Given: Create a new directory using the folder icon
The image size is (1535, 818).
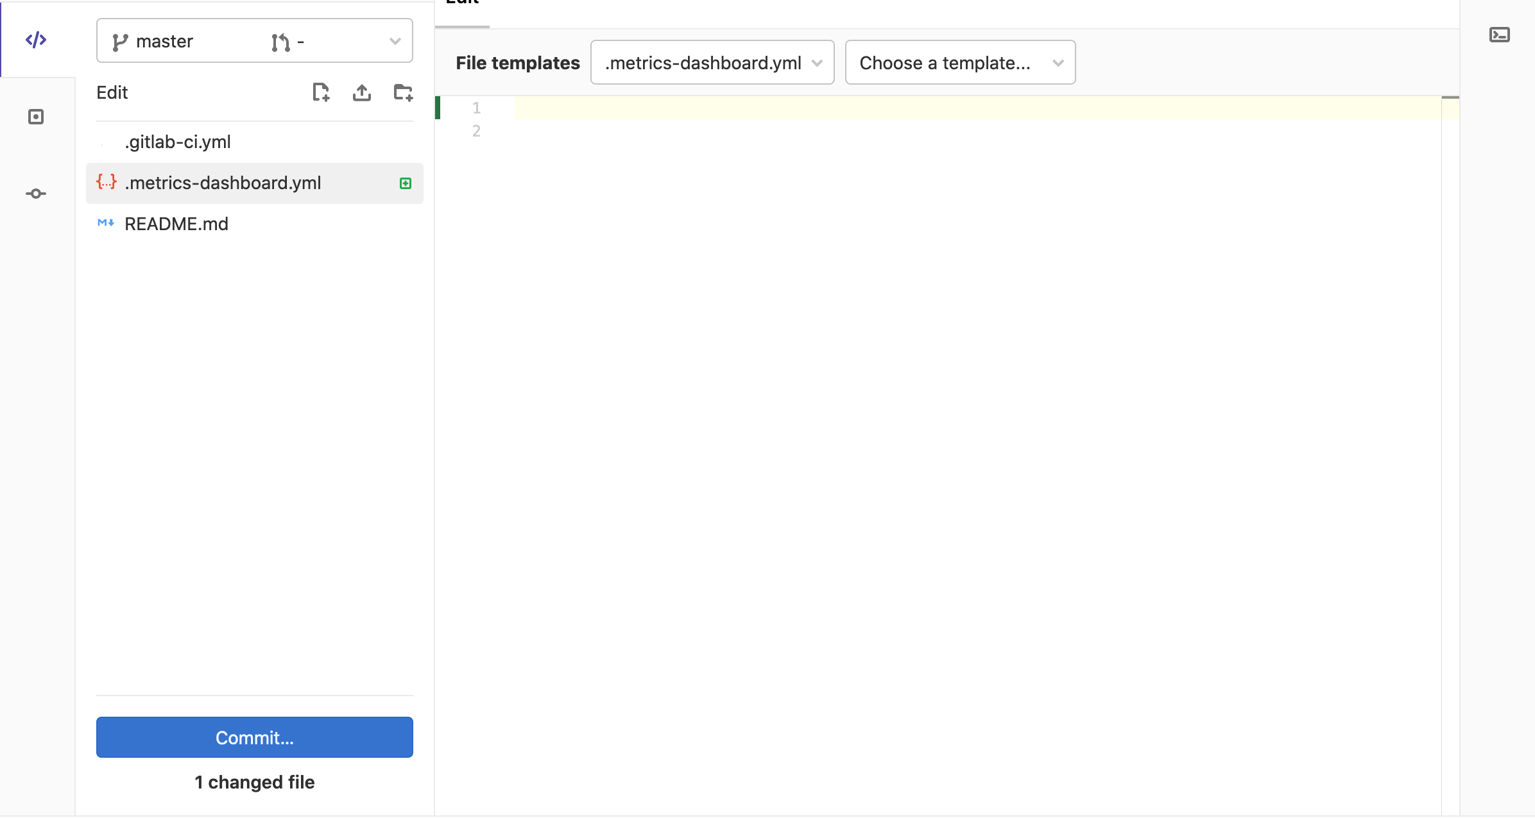Looking at the screenshot, I should (403, 92).
